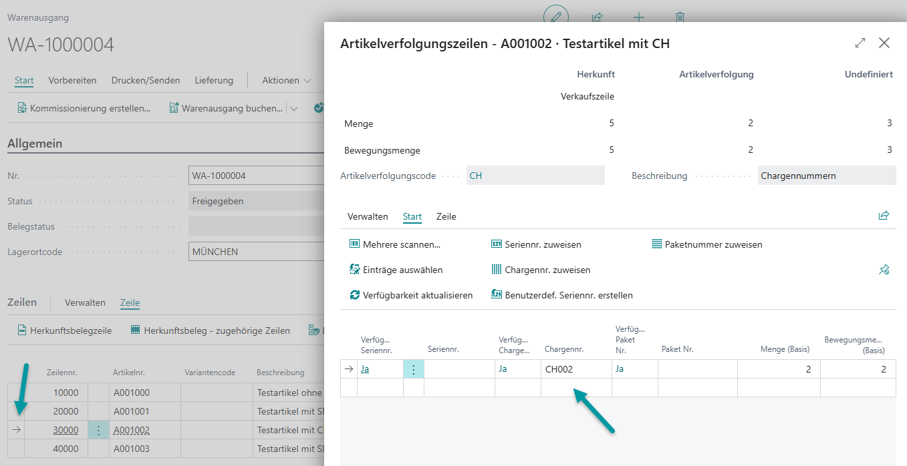Pin the Artikelverfolgungszeilen dialog
The height and width of the screenshot is (466, 907).
coord(884,270)
